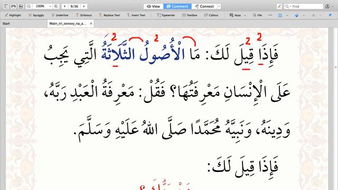The image size is (338, 190).
Task: Select the Underline tool
Action: pos(60,15)
